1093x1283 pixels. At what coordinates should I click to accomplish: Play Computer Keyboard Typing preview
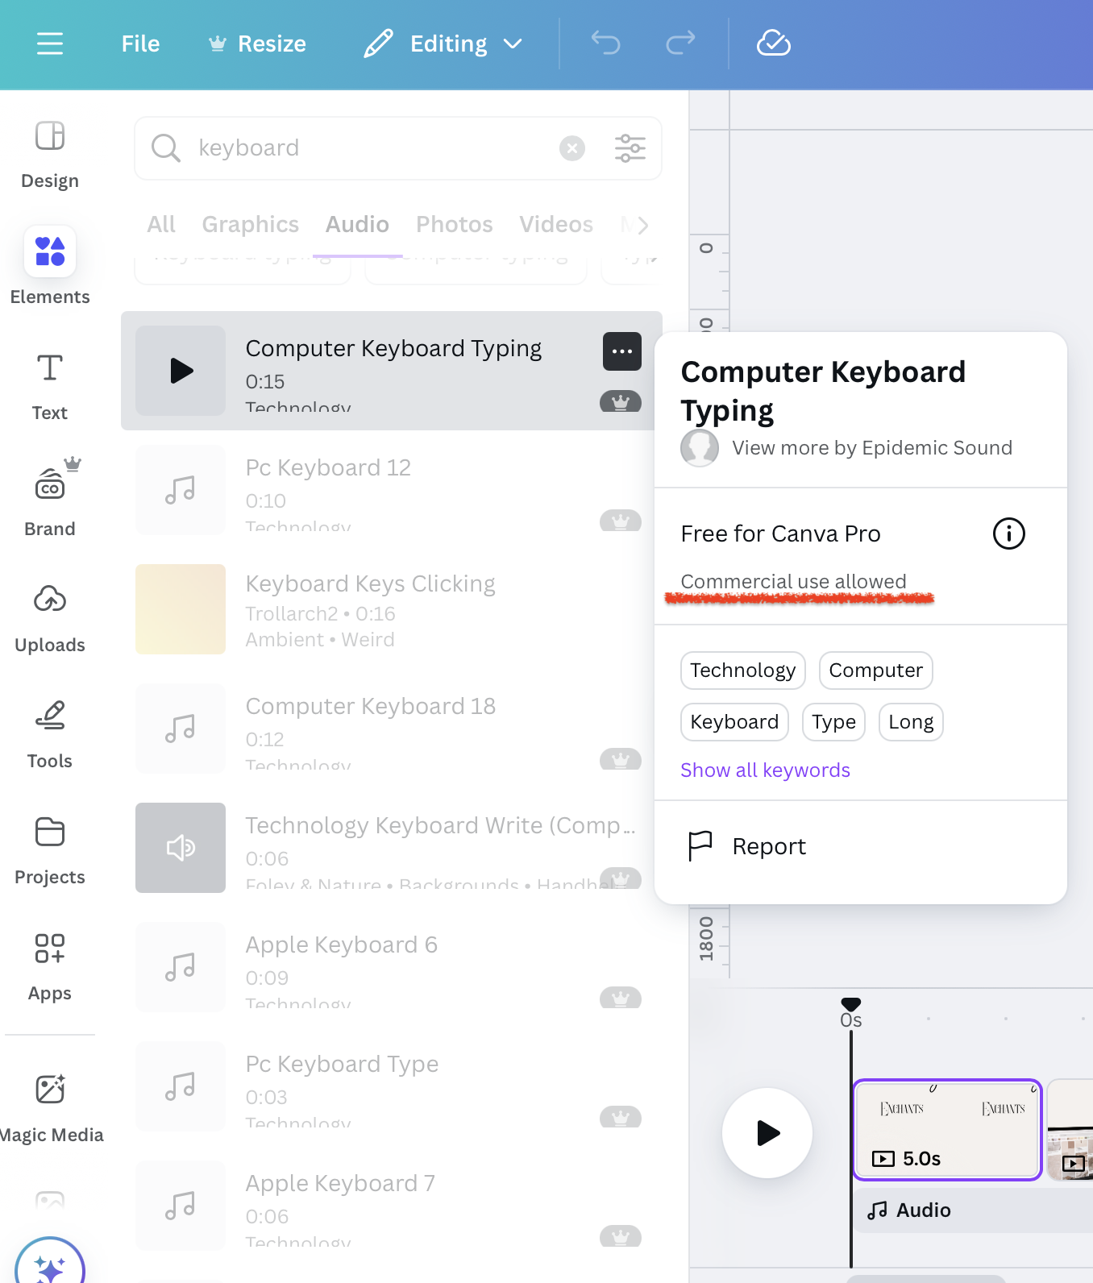(x=181, y=371)
